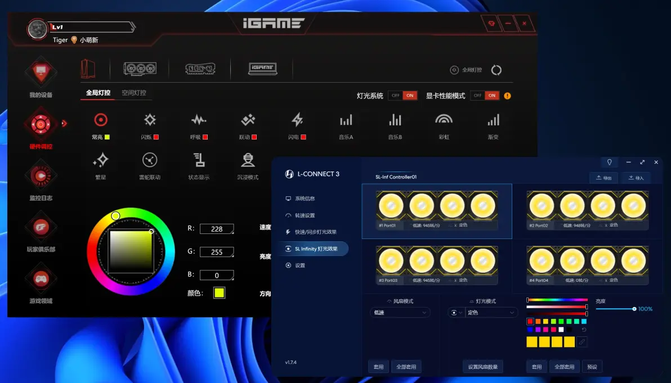The width and height of the screenshot is (671, 383).
Task: Choose the 呼吸 breathing lighting effect
Action: point(199,126)
